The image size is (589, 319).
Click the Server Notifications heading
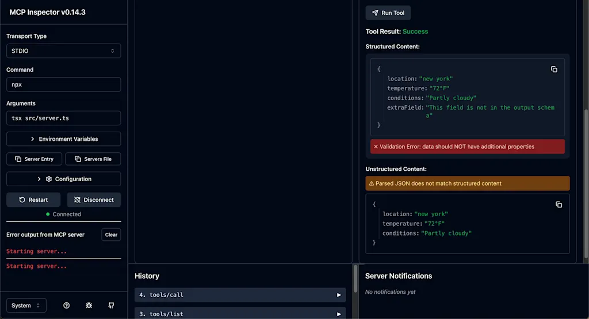399,276
